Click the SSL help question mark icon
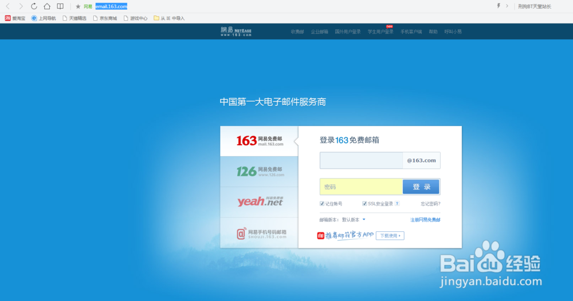 397,204
